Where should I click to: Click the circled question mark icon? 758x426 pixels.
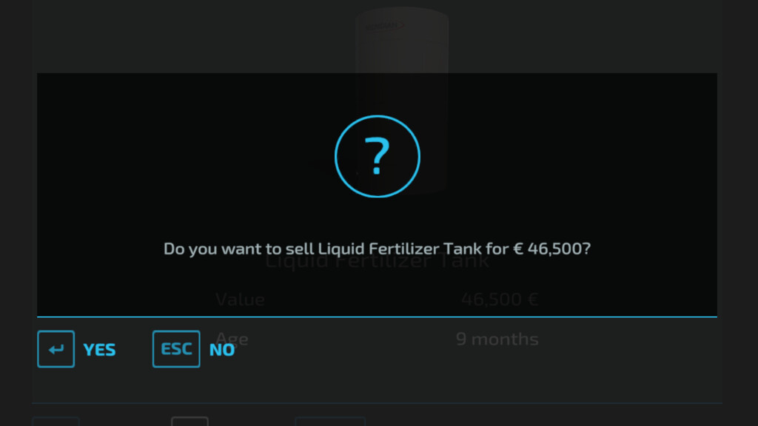378,157
